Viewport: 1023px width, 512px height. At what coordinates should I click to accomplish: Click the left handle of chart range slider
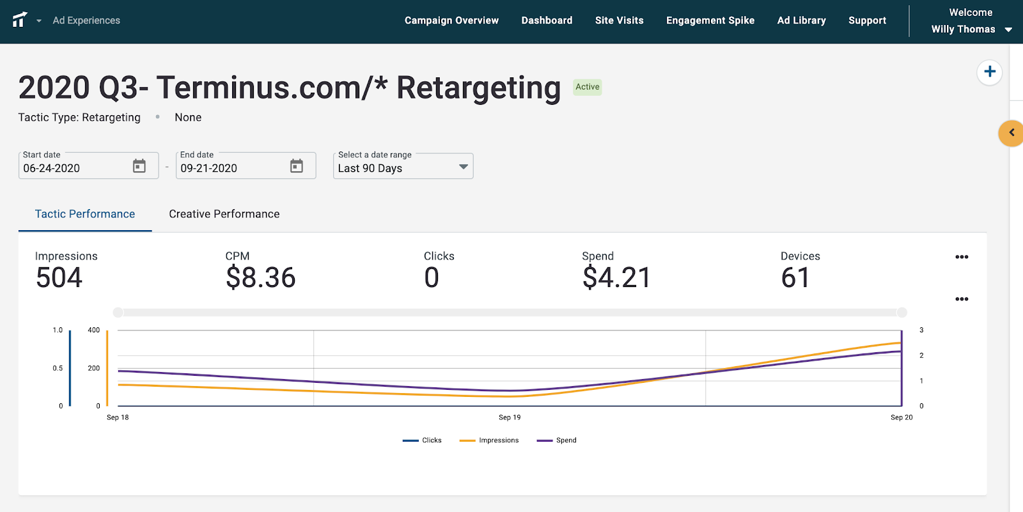[118, 313]
